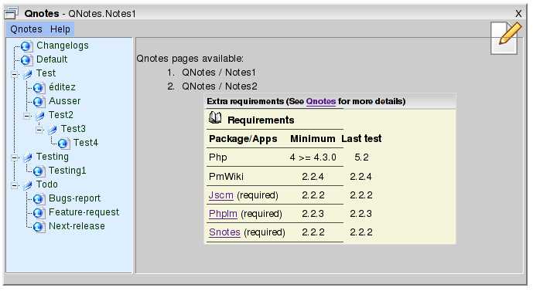Click the Test folder icon
This screenshot has width=533, height=291.
coord(27,74)
